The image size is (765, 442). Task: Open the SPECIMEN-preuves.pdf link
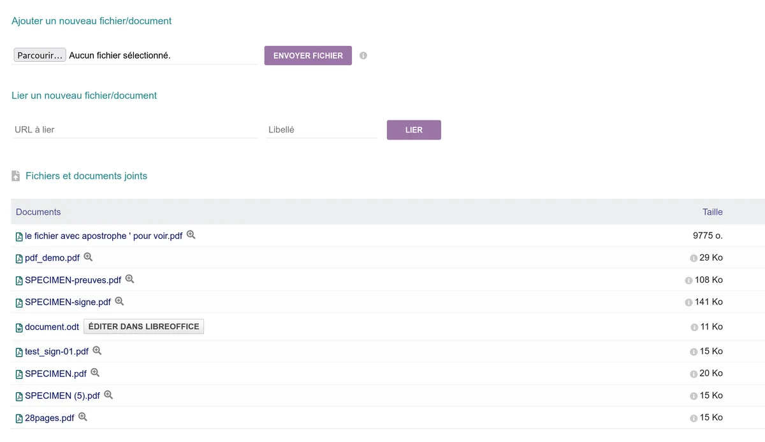73,280
